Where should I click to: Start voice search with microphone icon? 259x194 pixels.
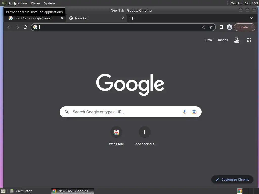tap(185, 112)
